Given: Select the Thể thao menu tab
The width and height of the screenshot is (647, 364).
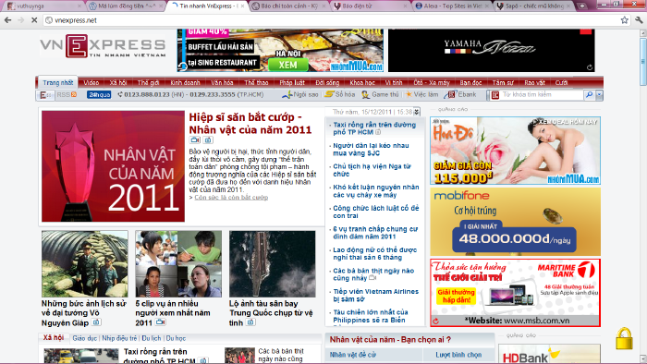Looking at the screenshot, I should pos(256,82).
